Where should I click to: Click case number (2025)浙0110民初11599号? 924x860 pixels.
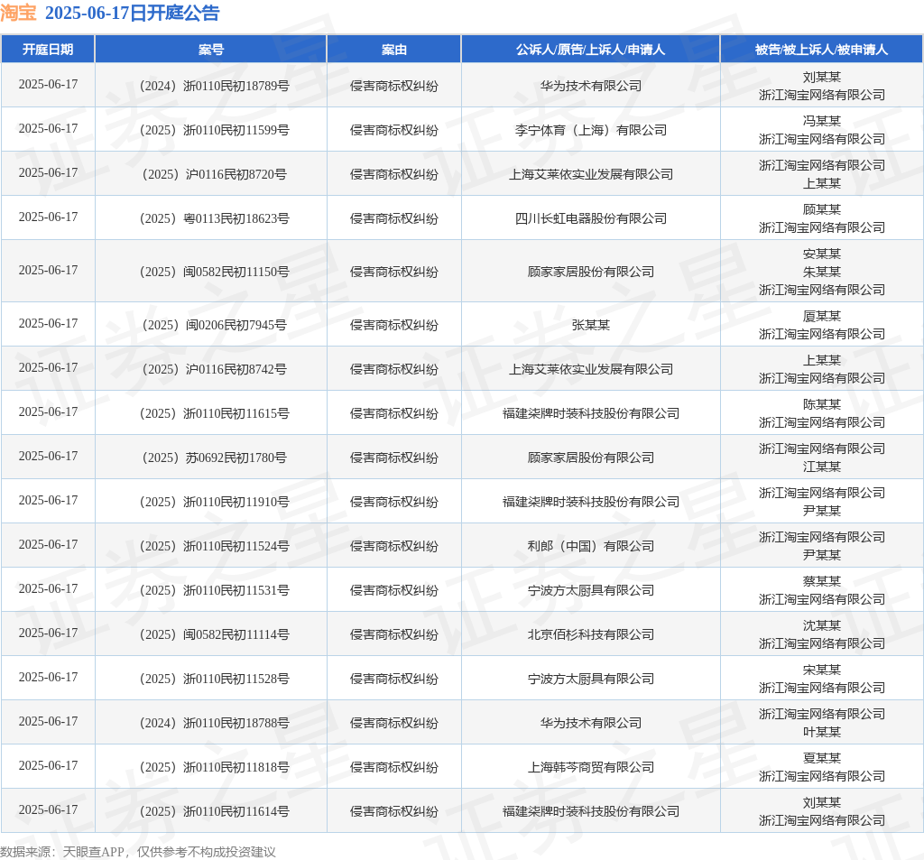(x=215, y=130)
